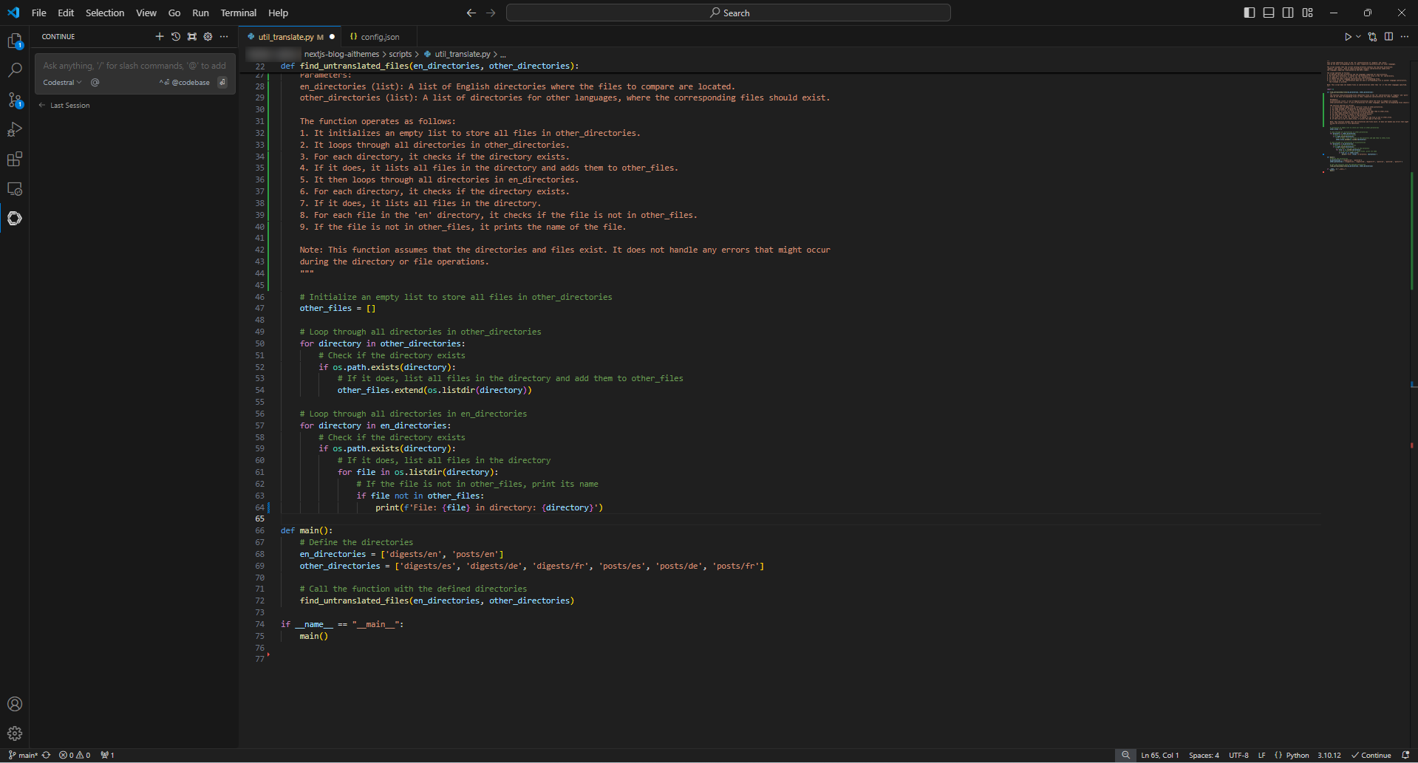Toggle the bottom panel visibility
Screen dimensions: 1418x763
[x=1269, y=13]
